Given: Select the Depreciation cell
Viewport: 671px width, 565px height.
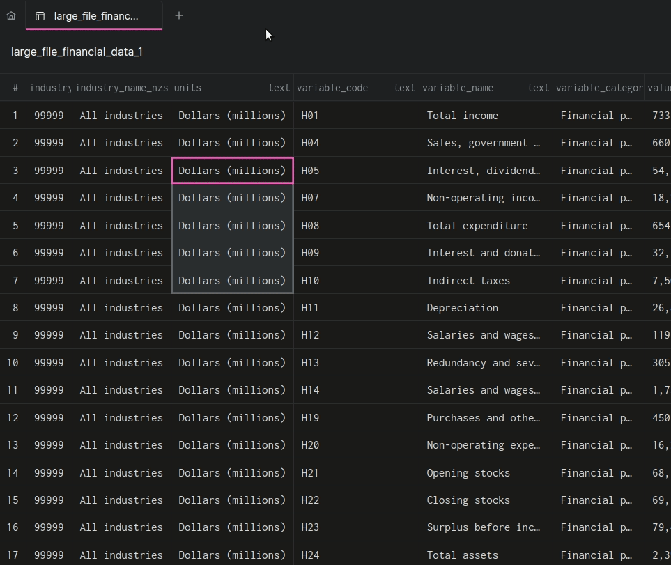Looking at the screenshot, I should (x=462, y=308).
